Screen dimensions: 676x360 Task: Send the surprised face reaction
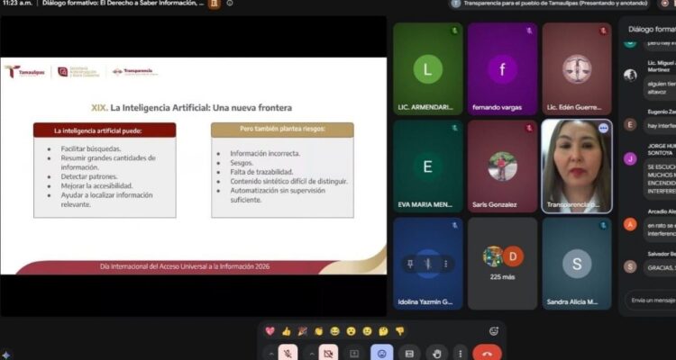pyautogui.click(x=351, y=331)
